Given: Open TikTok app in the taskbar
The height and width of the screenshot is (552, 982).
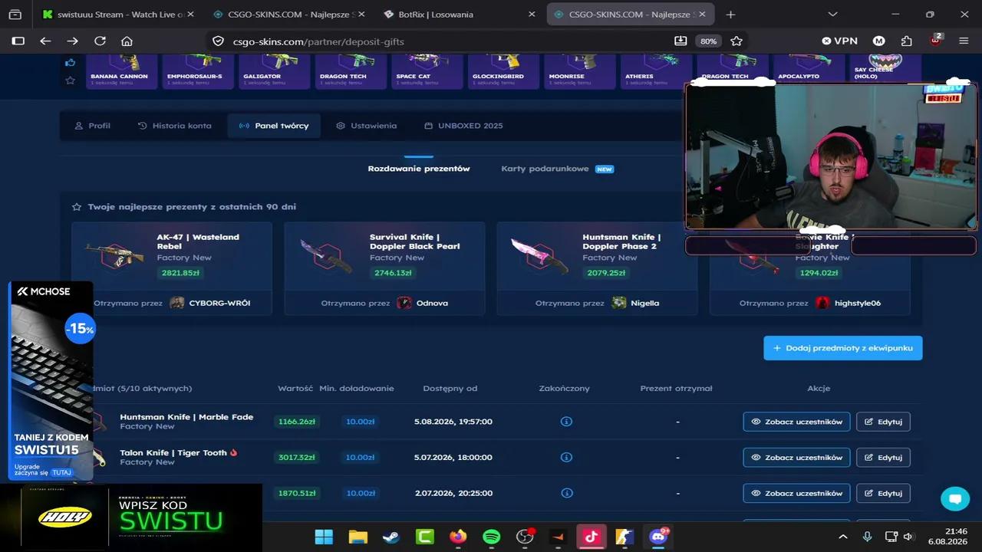Looking at the screenshot, I should coord(591,537).
